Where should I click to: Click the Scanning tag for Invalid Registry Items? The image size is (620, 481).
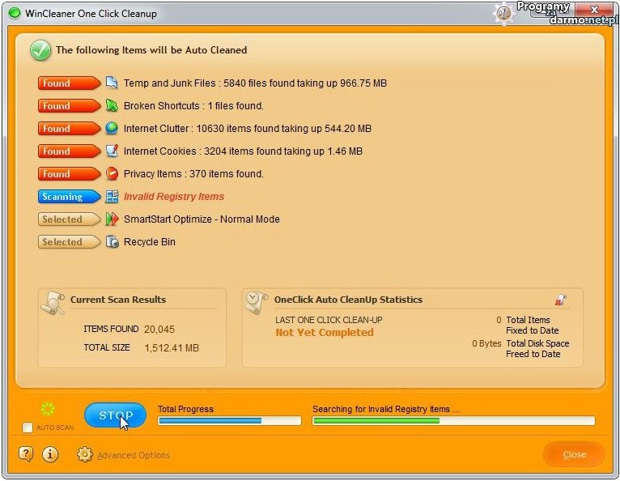66,197
